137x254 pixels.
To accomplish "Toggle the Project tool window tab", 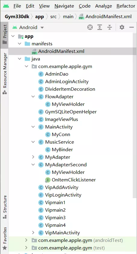I will tap(5, 34).
